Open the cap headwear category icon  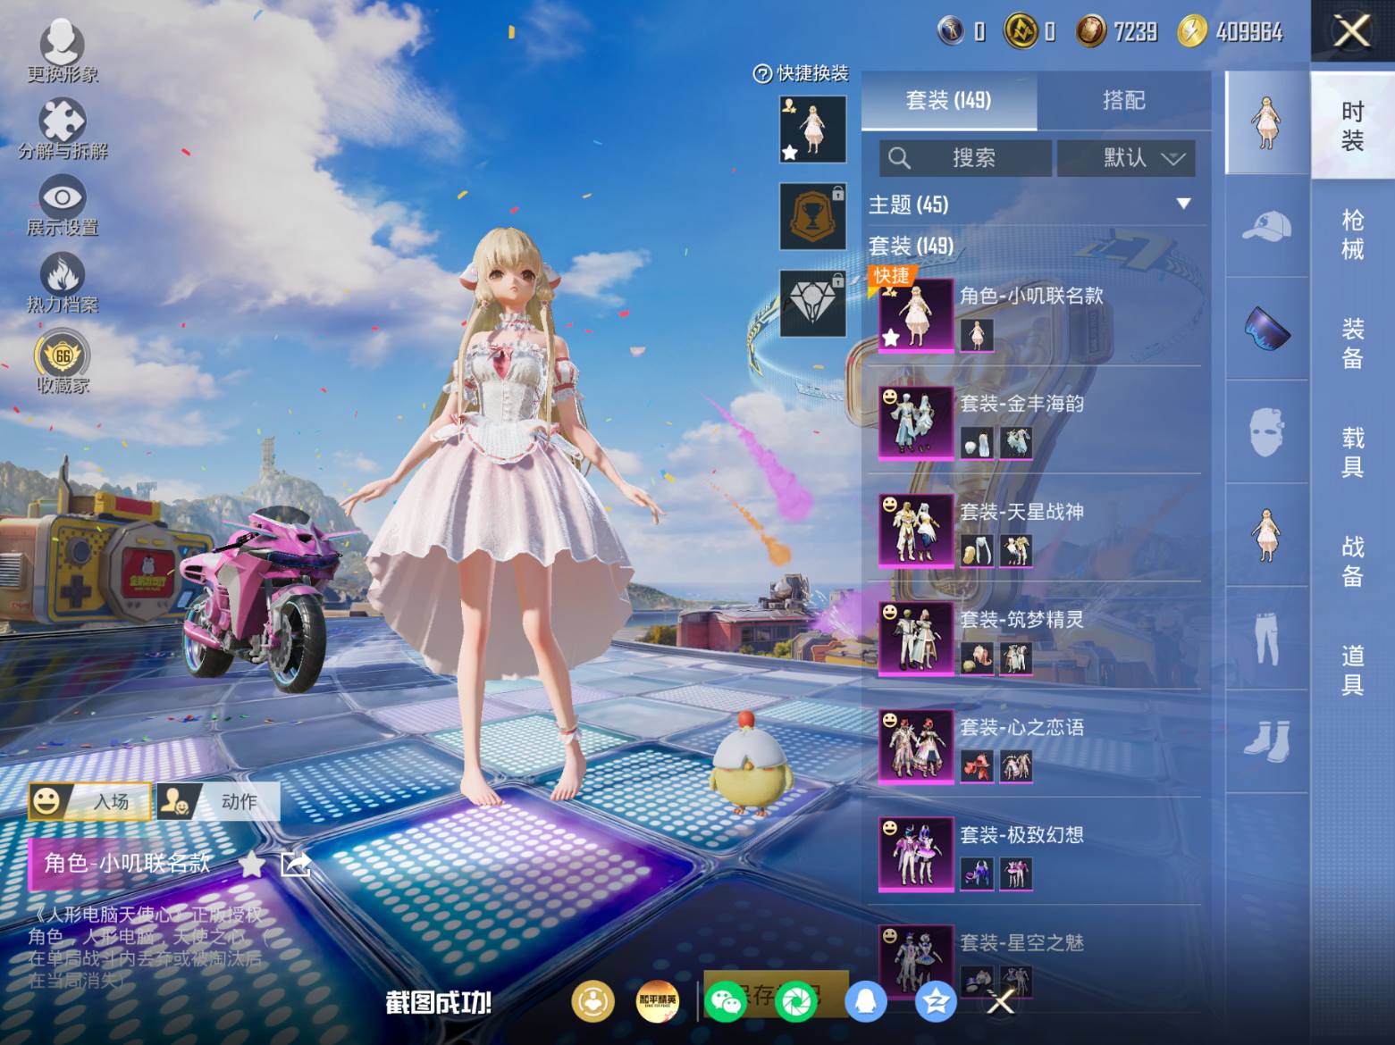click(x=1266, y=226)
